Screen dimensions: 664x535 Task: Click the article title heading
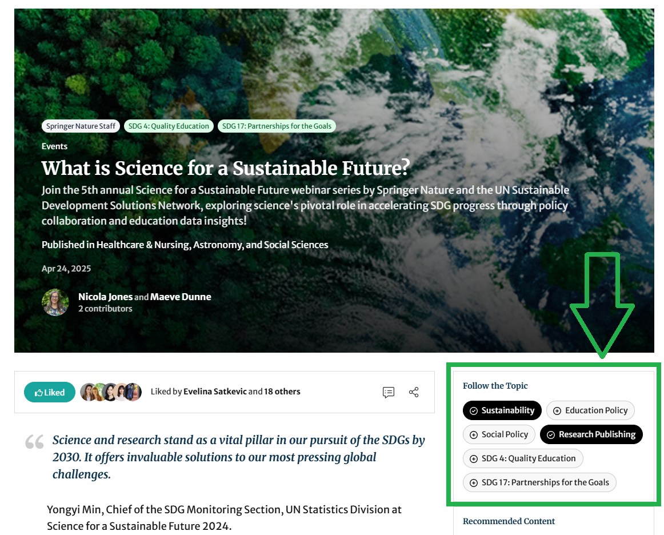coord(226,168)
